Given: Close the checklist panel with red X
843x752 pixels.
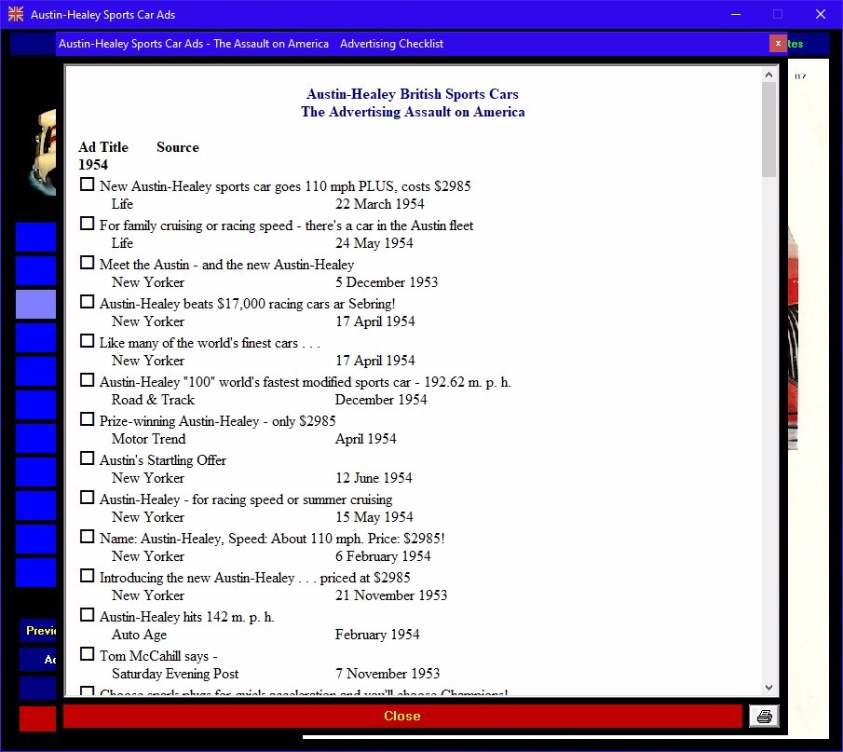Looking at the screenshot, I should click(778, 44).
